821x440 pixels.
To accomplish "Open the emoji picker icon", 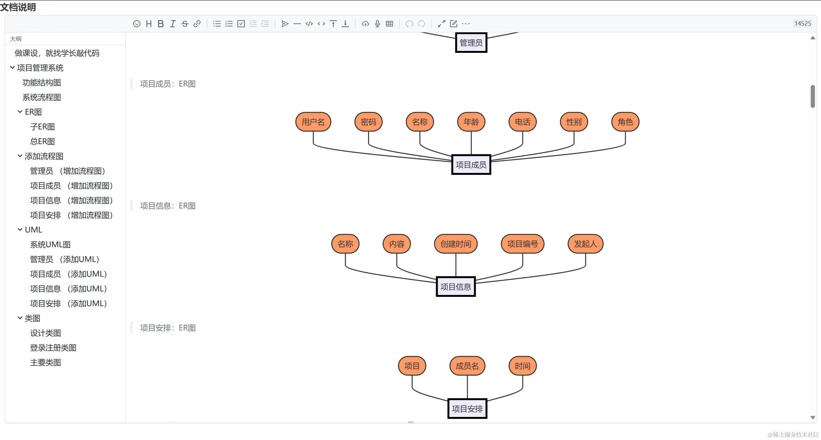I will pos(137,24).
